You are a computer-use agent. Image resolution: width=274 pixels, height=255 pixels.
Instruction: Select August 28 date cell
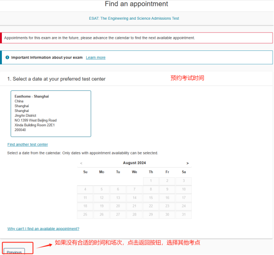click(x=134, y=215)
